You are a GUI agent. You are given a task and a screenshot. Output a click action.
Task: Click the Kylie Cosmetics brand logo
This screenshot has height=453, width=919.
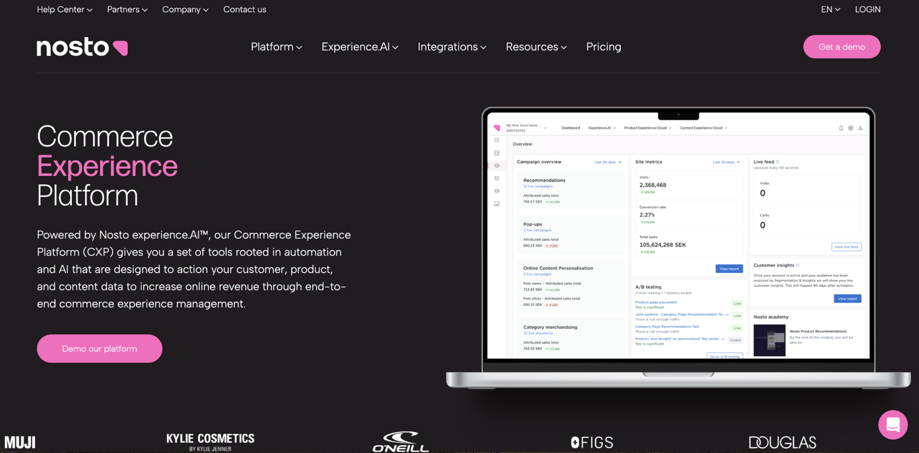pyautogui.click(x=211, y=442)
